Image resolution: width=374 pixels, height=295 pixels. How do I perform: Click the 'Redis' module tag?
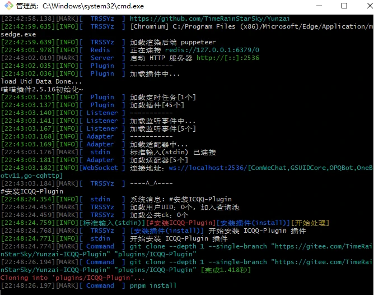coord(100,50)
